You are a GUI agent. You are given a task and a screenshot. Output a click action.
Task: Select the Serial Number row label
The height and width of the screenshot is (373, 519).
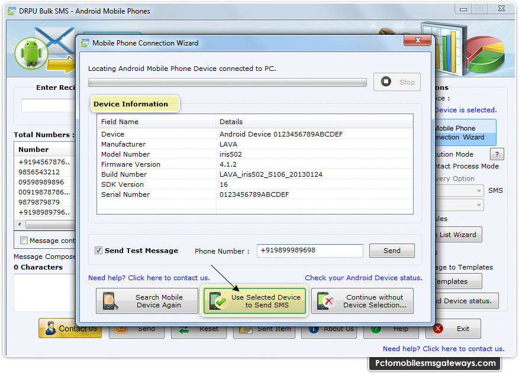(125, 194)
